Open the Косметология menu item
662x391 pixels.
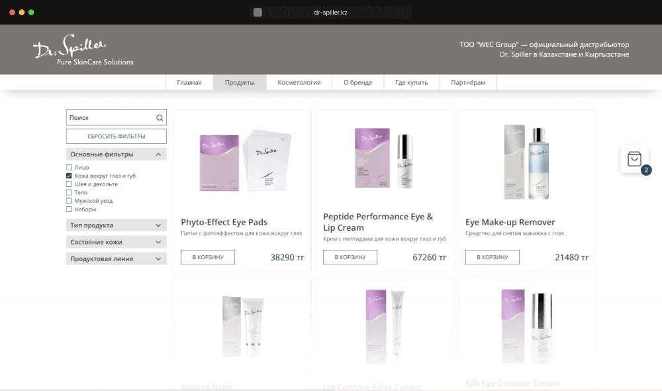299,82
